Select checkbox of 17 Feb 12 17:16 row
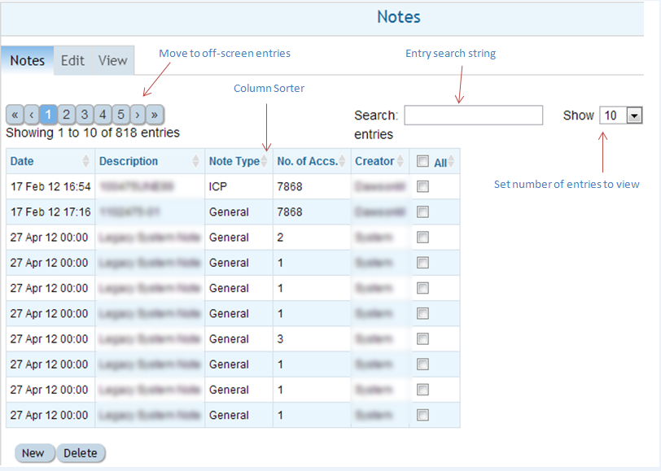The width and height of the screenshot is (661, 471). click(422, 212)
